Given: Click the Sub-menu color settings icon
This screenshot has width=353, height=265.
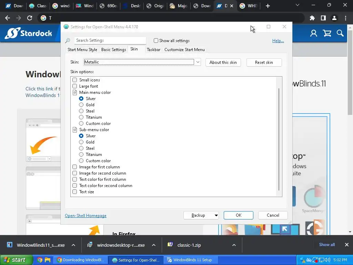Looking at the screenshot, I should pos(75,130).
